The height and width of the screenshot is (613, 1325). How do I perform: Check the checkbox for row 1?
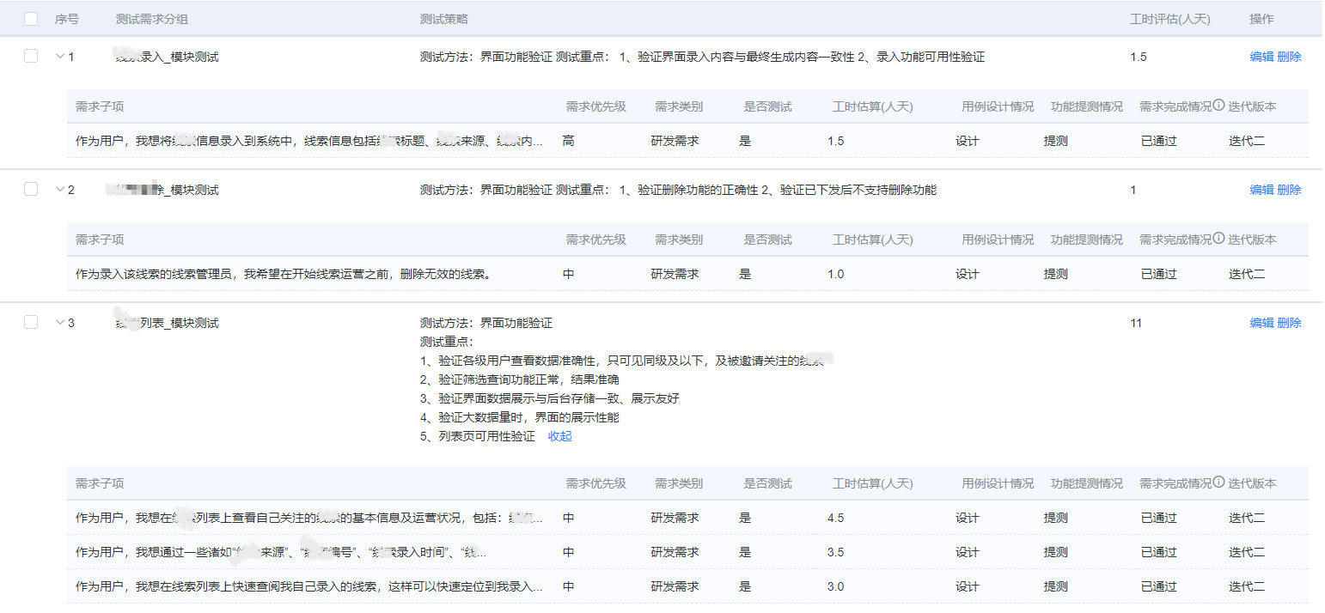coord(31,56)
